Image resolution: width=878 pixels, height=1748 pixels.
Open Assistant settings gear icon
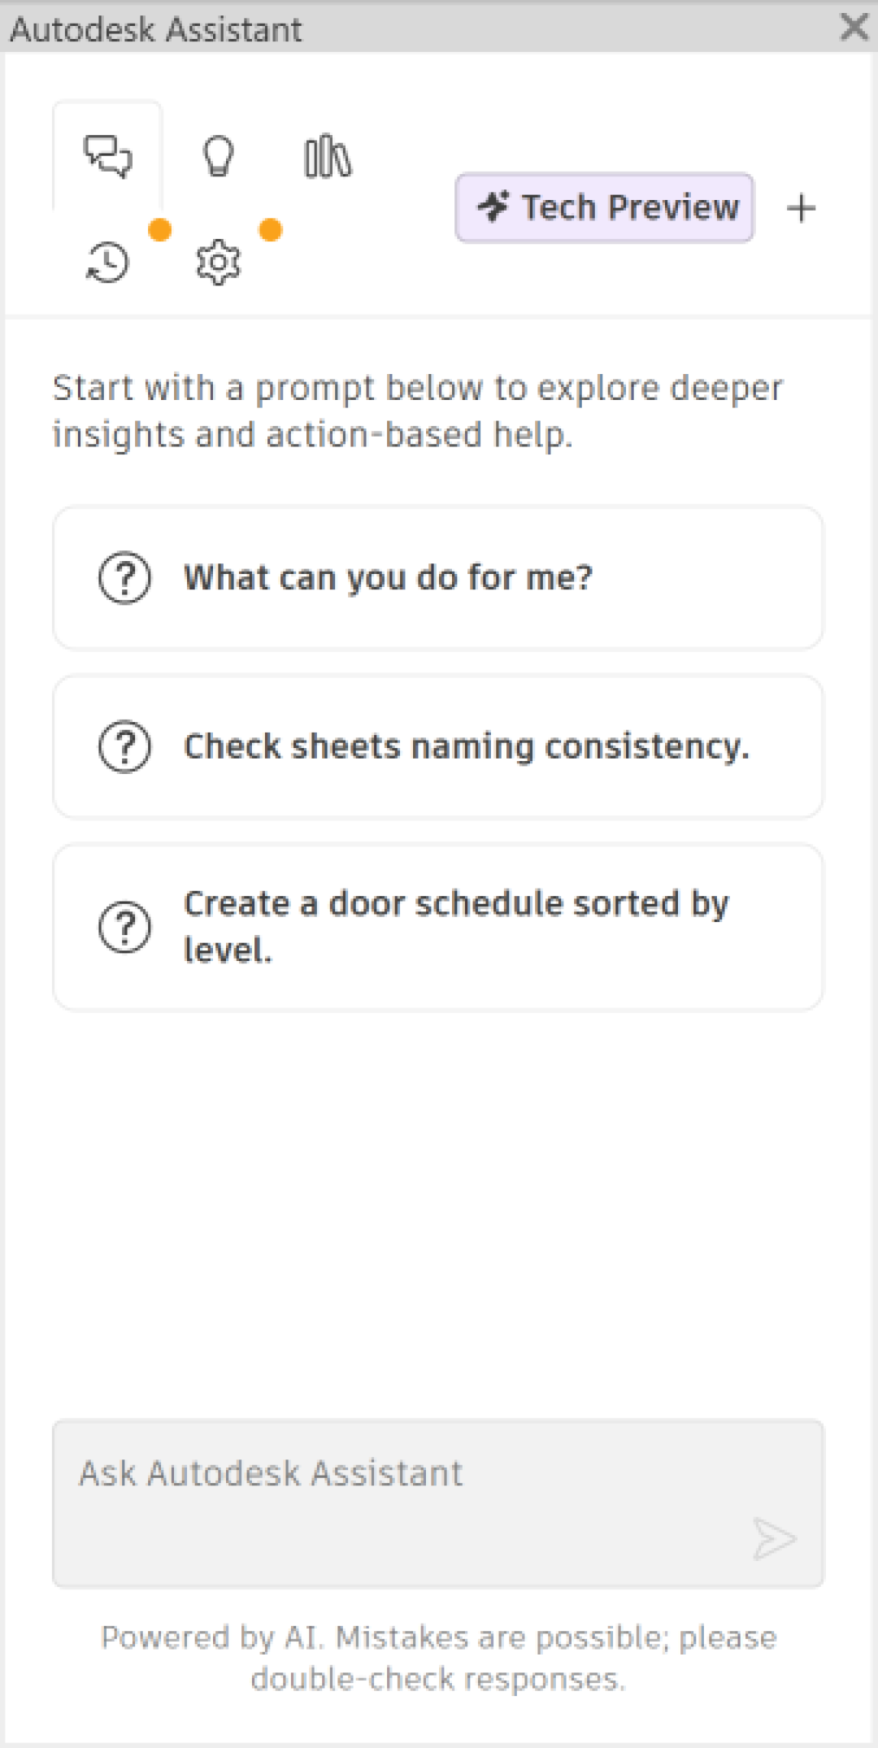(218, 263)
